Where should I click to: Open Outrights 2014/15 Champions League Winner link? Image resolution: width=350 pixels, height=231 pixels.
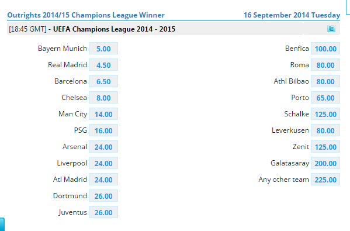click(86, 15)
